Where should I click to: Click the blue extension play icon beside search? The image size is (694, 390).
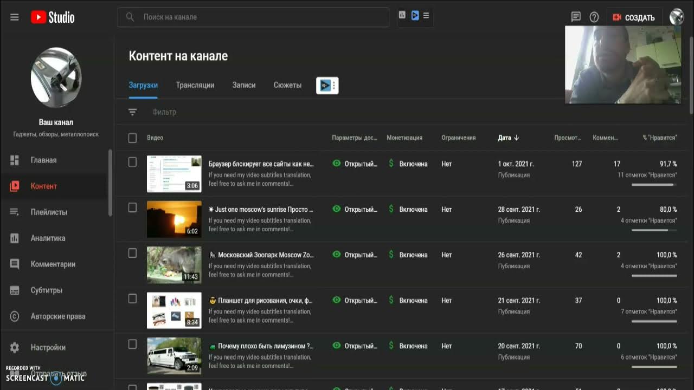coord(415,15)
